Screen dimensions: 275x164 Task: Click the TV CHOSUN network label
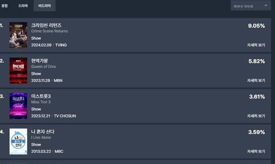coord(65,116)
